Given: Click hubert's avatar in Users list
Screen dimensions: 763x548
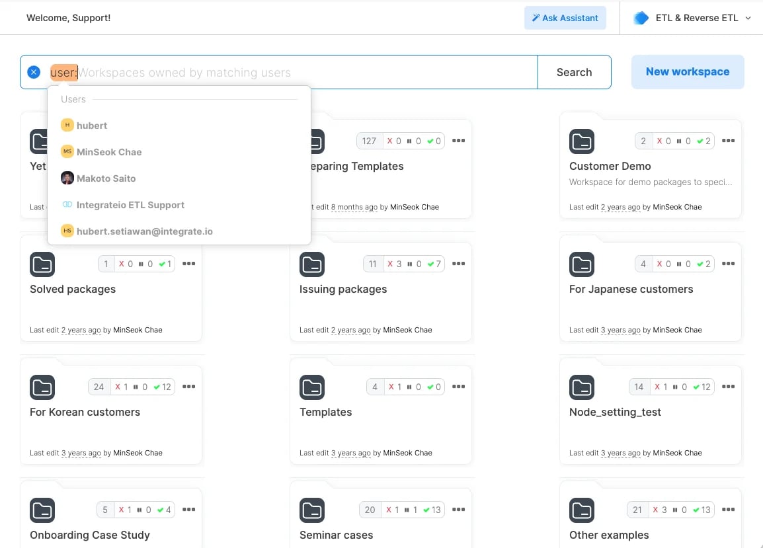Looking at the screenshot, I should [x=67, y=125].
